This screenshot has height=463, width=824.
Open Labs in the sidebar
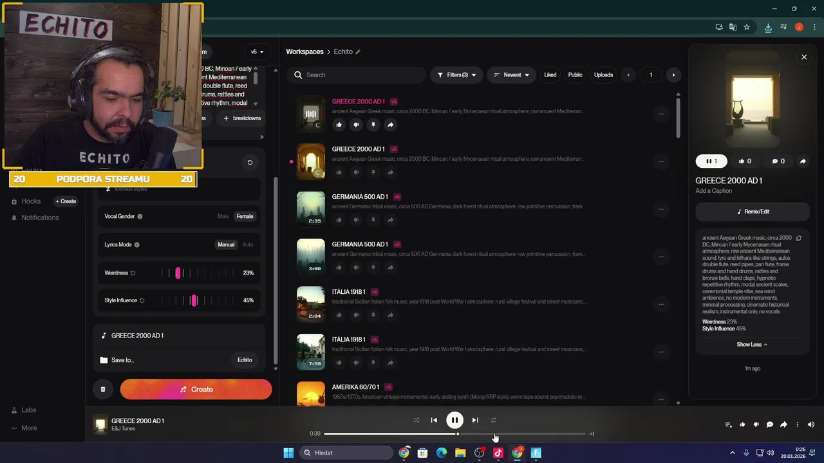click(23, 410)
